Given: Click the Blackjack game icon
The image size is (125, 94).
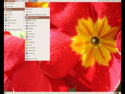Looking at the screenshot, I should [27, 23].
